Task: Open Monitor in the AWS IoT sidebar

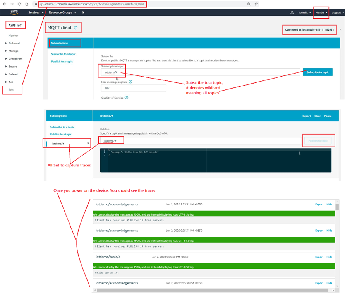Action: pyautogui.click(x=13, y=36)
